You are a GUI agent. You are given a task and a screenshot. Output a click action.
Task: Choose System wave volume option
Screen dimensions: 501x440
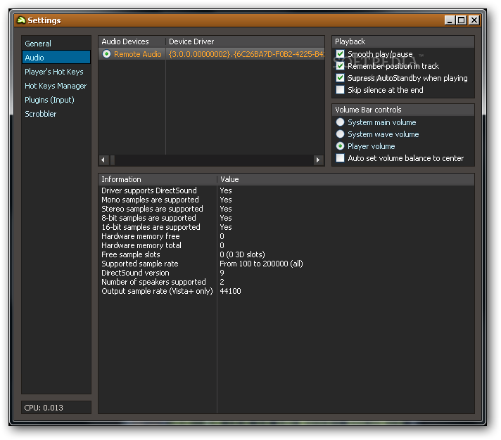pyautogui.click(x=340, y=134)
